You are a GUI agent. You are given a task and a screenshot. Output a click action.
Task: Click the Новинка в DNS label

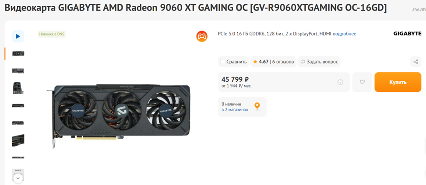point(52,34)
